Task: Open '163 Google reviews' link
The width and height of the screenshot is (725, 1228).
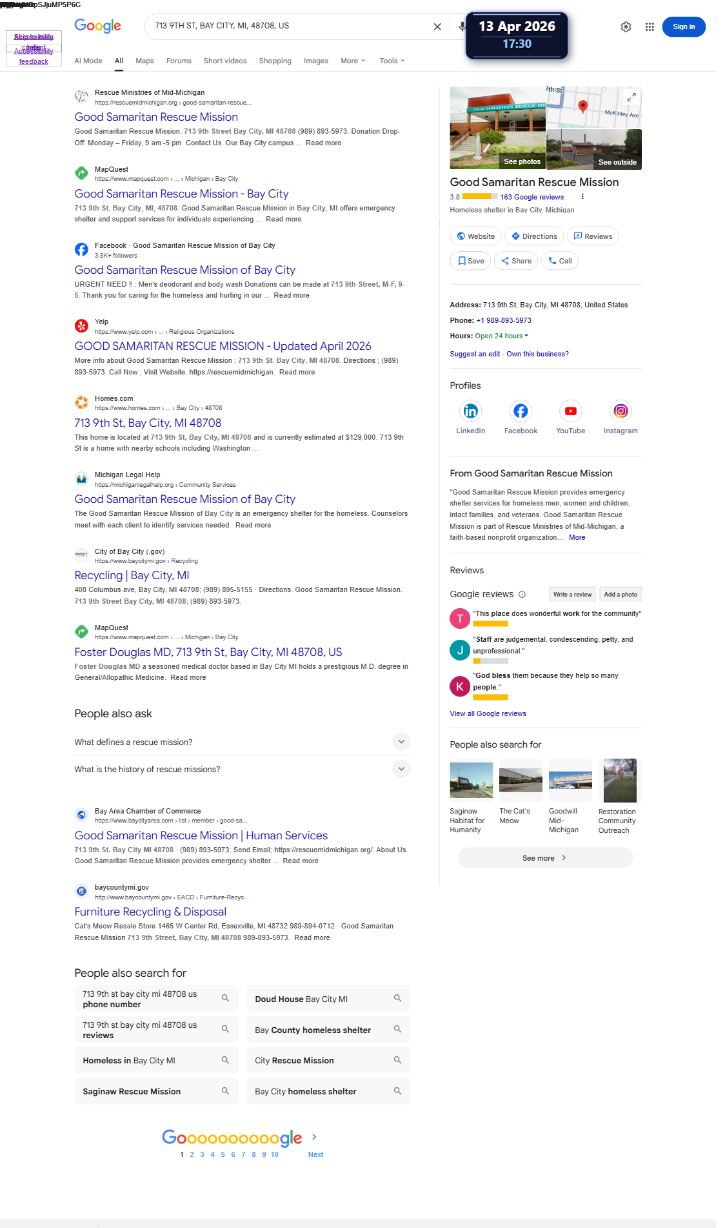Action: pyautogui.click(x=532, y=197)
